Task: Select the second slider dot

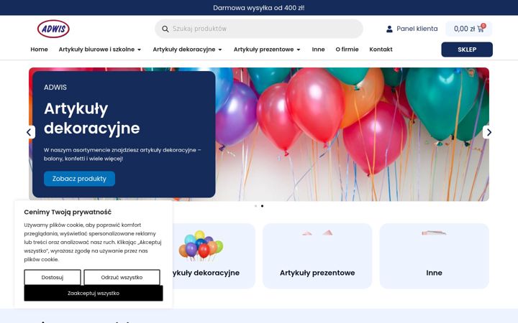Action: (263, 206)
